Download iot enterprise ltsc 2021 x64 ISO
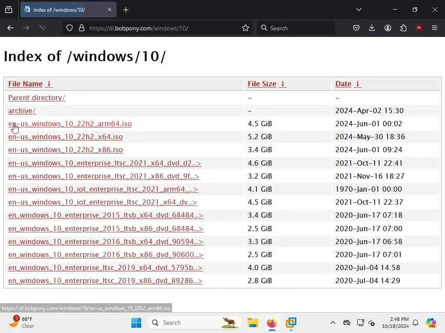Viewport: 445px width, 333px height. point(103,202)
